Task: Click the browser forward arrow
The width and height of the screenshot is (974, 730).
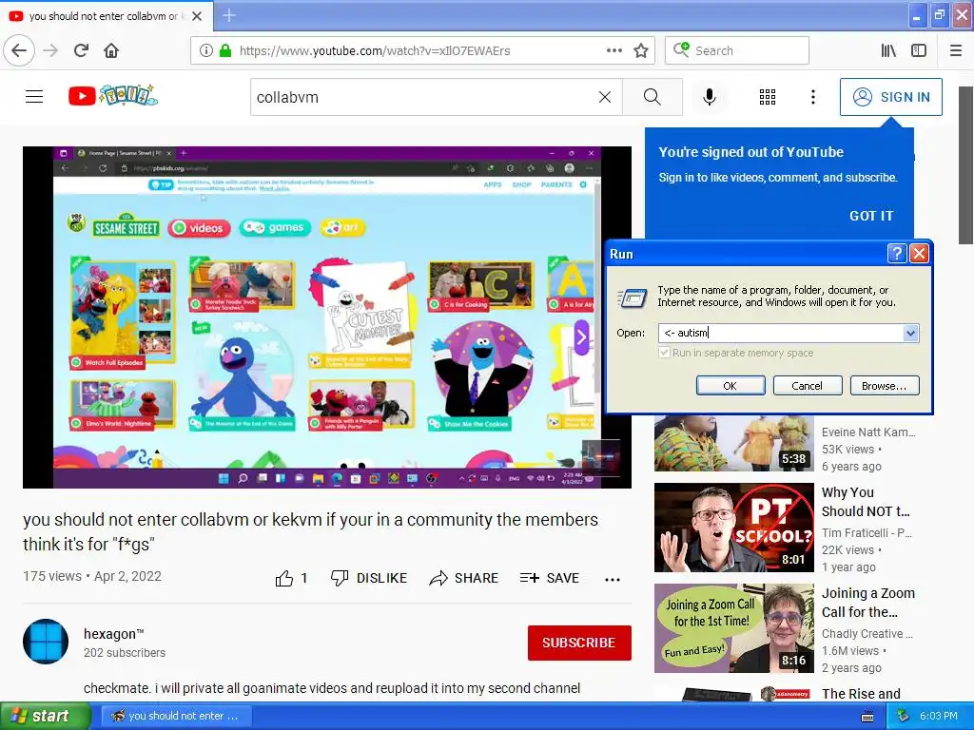Action: (x=50, y=50)
